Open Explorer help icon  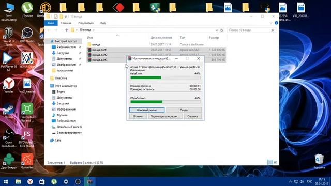tap(276, 23)
